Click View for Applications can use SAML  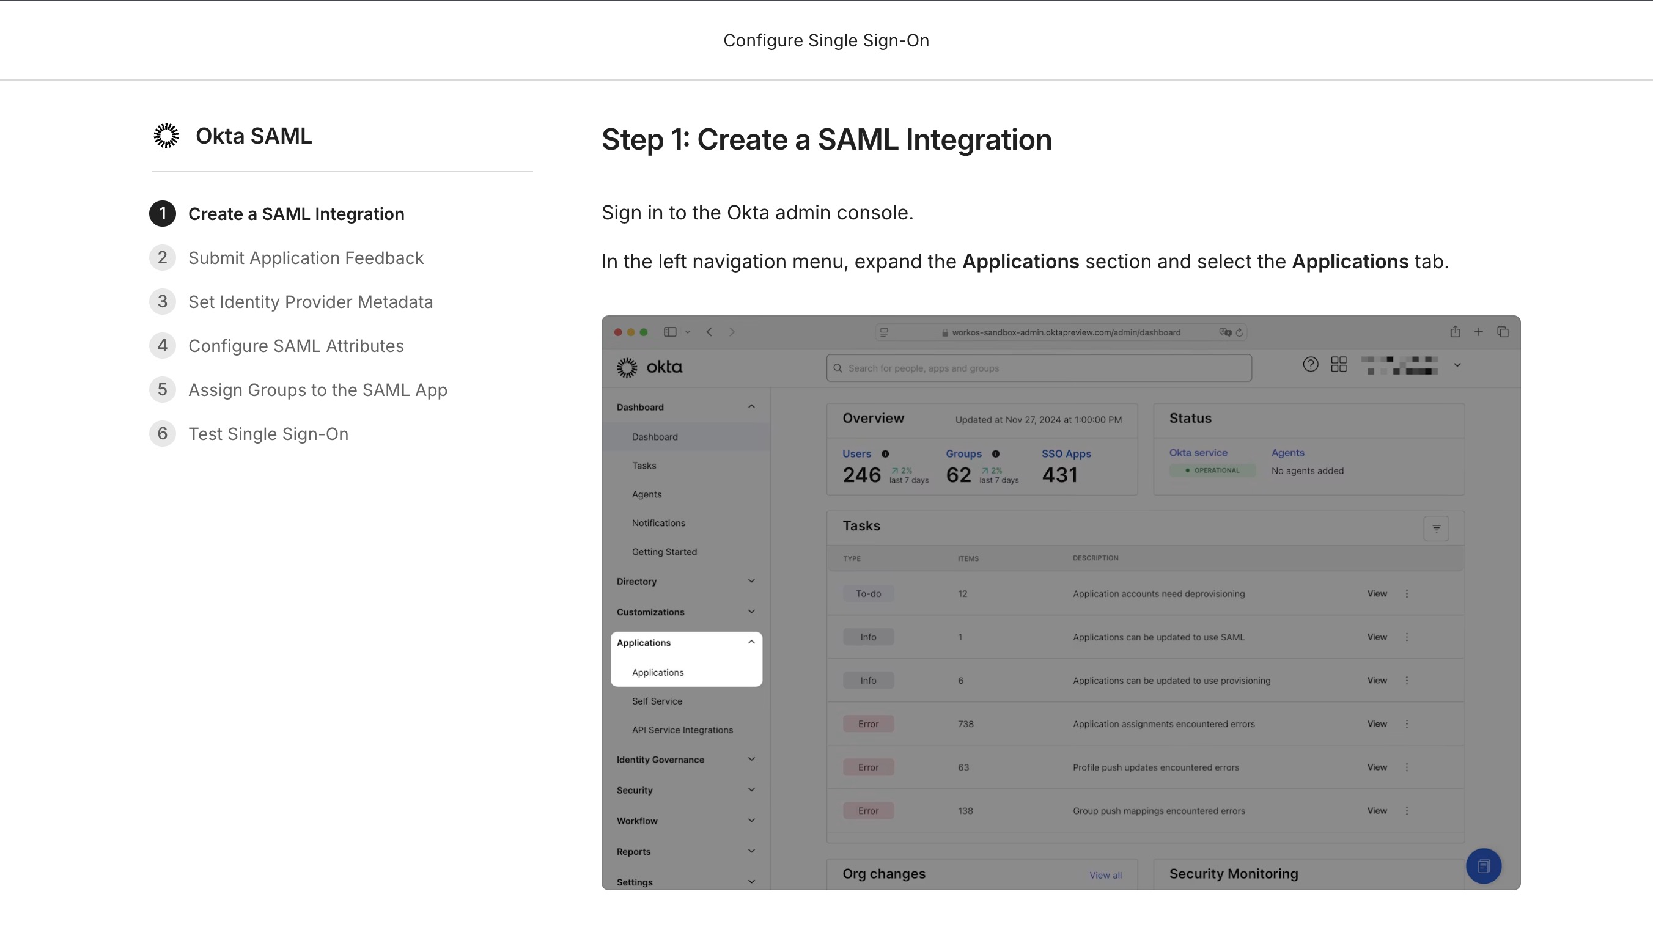click(1377, 637)
